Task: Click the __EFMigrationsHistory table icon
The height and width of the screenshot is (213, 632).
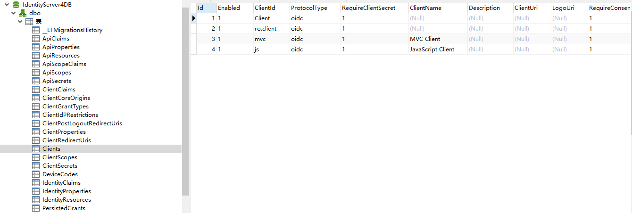Action: point(36,30)
